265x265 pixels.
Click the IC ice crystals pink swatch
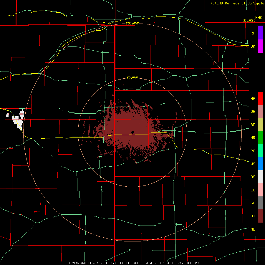coord(260,190)
